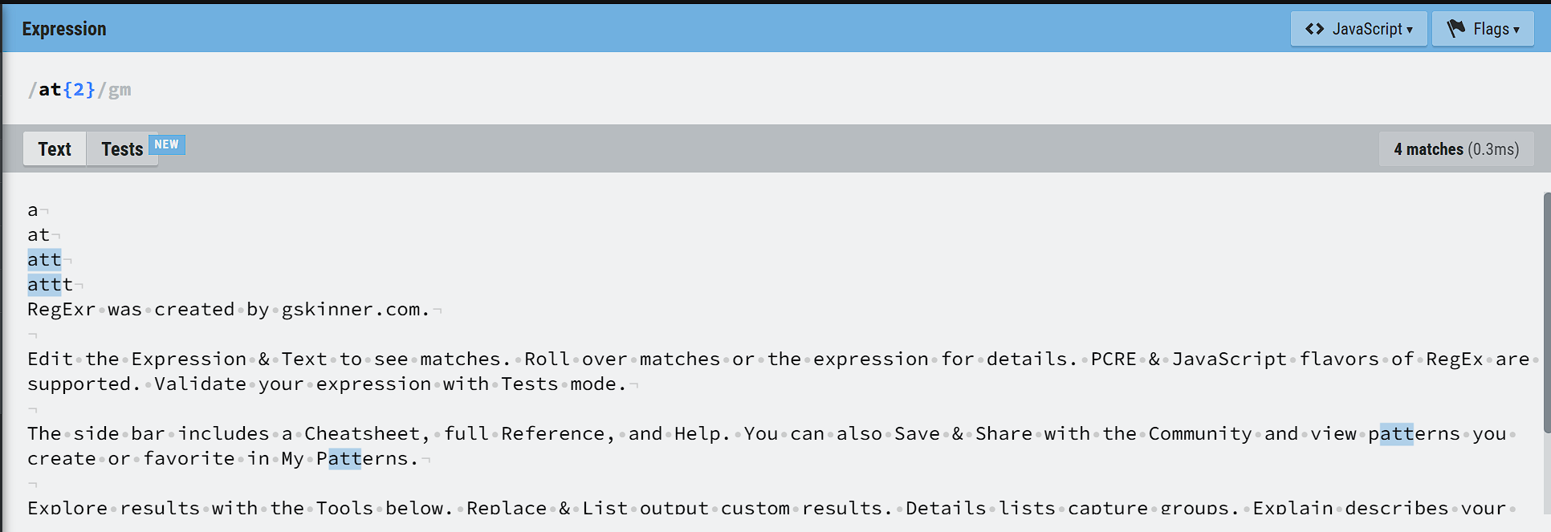Place cursor on 'gskinner.com' in the text
This screenshot has height=532, width=1551.
point(351,310)
